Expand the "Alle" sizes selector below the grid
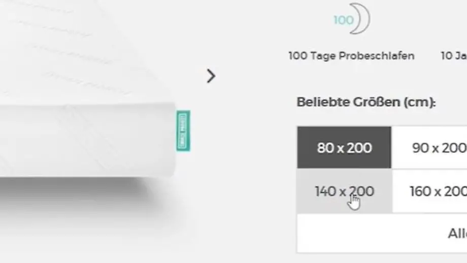 click(x=382, y=233)
